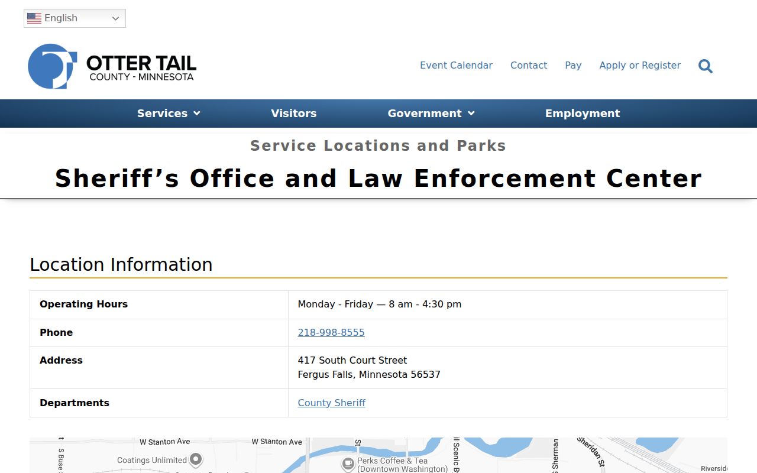Image resolution: width=757 pixels, height=473 pixels.
Task: Click the Location Information heading
Action: (121, 265)
